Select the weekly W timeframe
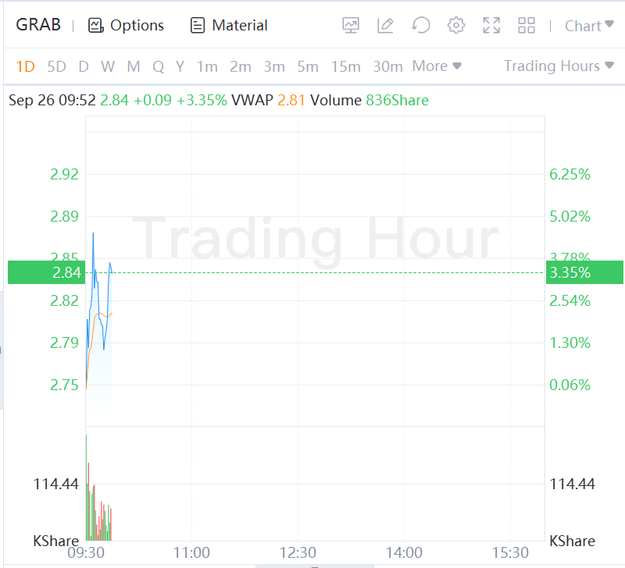 click(108, 66)
